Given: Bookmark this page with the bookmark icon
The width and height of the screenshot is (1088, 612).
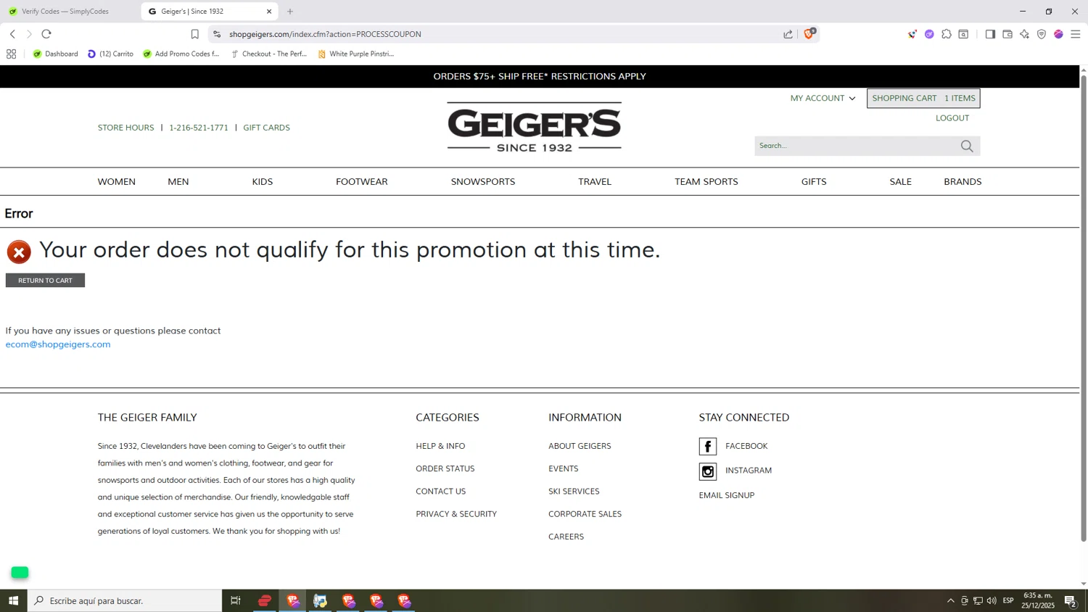Looking at the screenshot, I should point(194,34).
